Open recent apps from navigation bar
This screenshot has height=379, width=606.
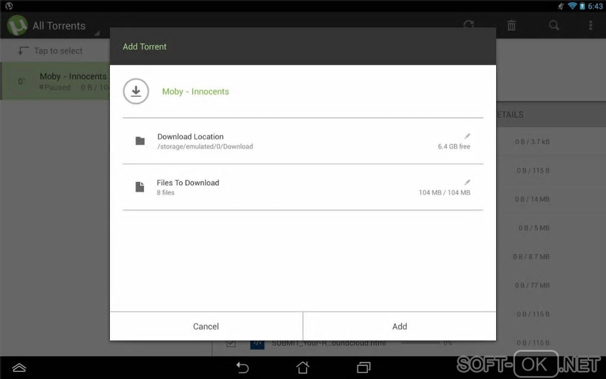[363, 367]
